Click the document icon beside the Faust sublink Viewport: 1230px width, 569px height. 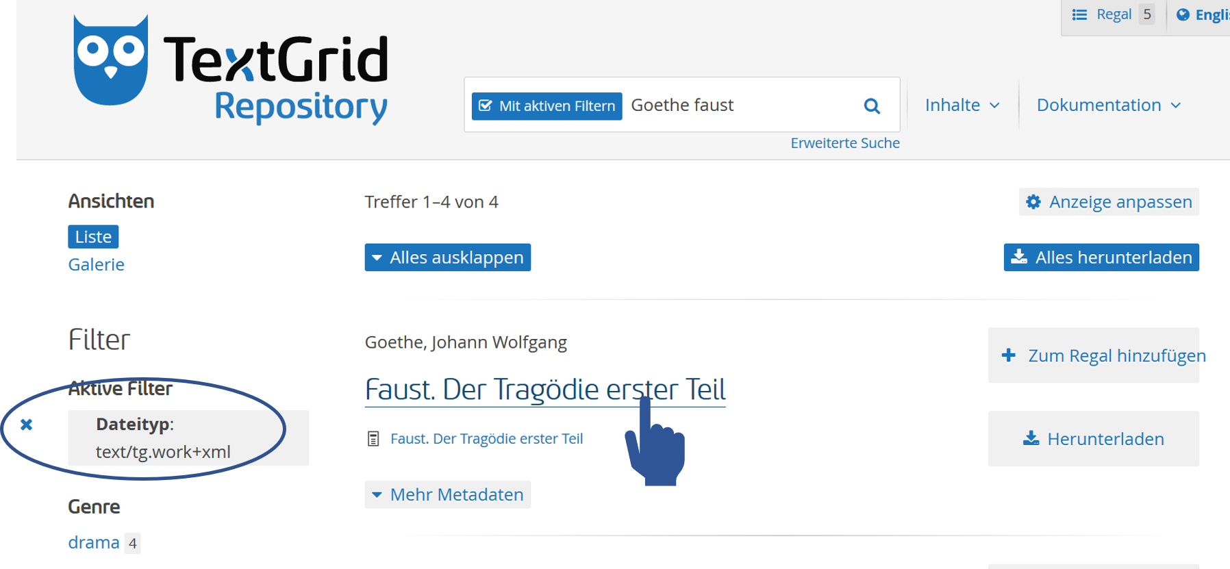(373, 439)
